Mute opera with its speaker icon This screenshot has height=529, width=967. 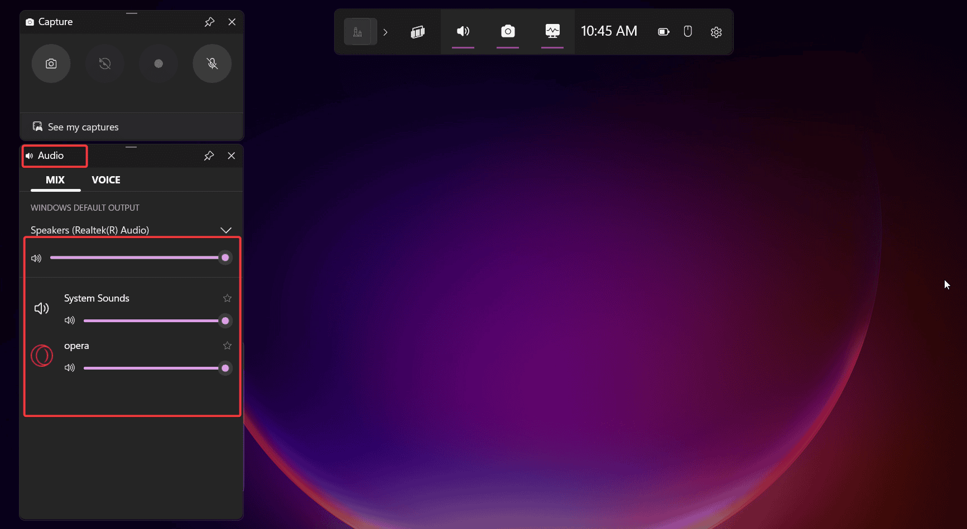70,368
